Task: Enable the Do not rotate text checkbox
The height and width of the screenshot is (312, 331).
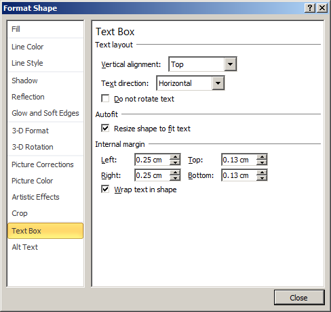Action: point(105,99)
